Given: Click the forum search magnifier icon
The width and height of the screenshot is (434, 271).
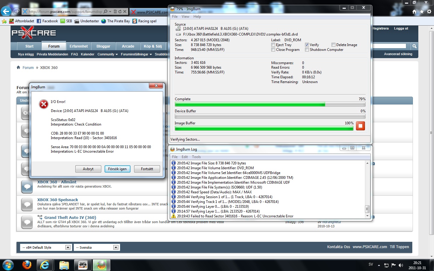Looking at the screenshot, I should [x=414, y=46].
